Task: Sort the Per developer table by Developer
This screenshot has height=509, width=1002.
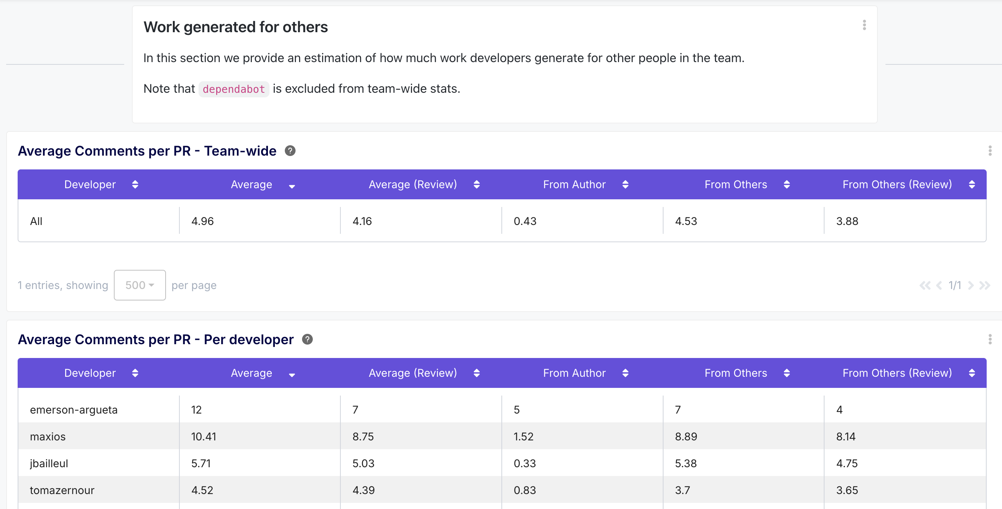Action: pos(135,373)
